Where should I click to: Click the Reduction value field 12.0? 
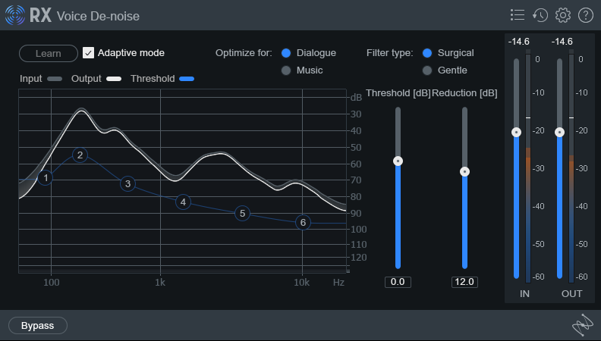(464, 282)
